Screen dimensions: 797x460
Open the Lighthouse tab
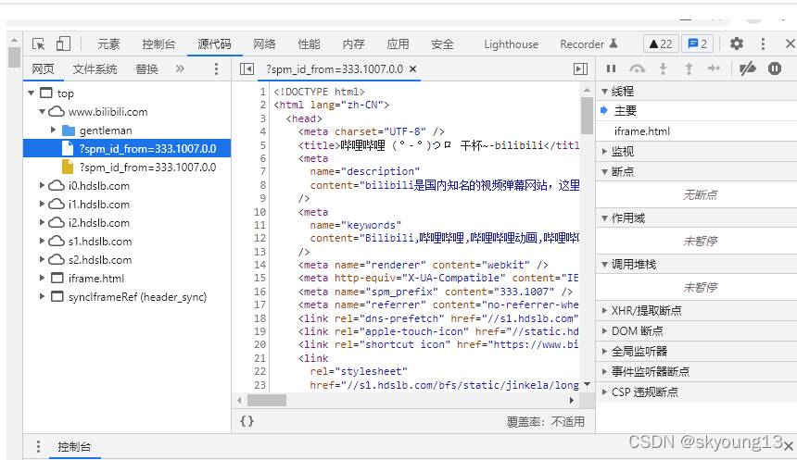(x=511, y=44)
